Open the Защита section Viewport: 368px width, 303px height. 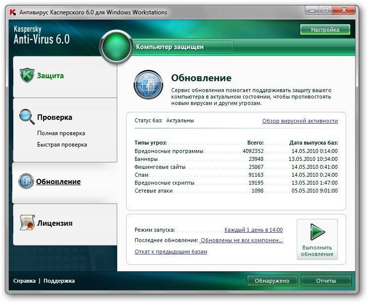coord(65,77)
